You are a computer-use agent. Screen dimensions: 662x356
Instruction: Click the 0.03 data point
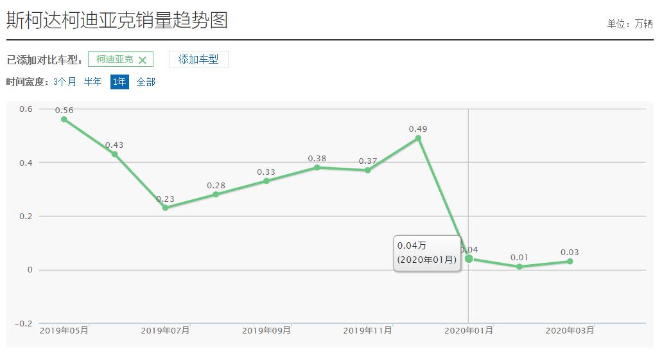click(x=570, y=262)
